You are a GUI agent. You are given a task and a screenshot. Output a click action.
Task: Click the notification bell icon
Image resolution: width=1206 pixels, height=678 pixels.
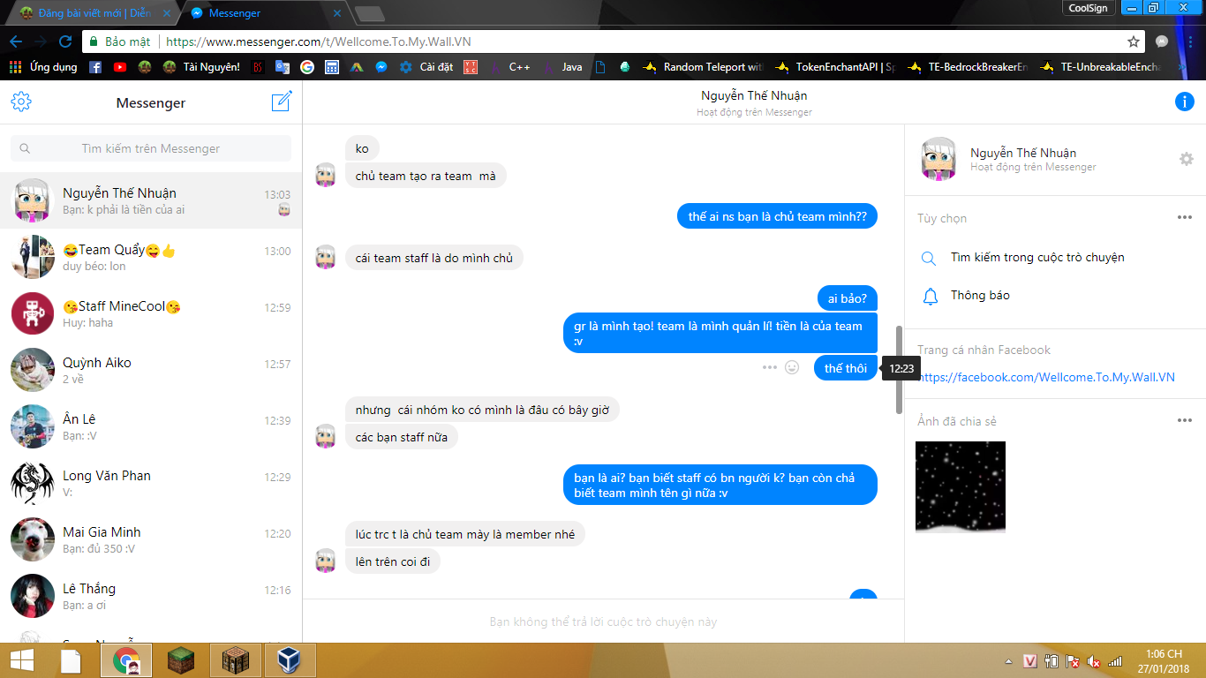click(x=930, y=296)
